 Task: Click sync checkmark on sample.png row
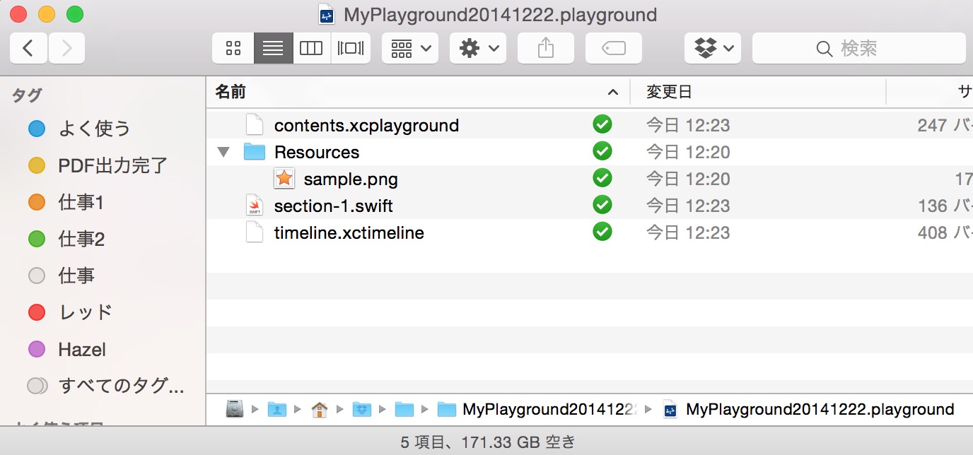[x=602, y=178]
